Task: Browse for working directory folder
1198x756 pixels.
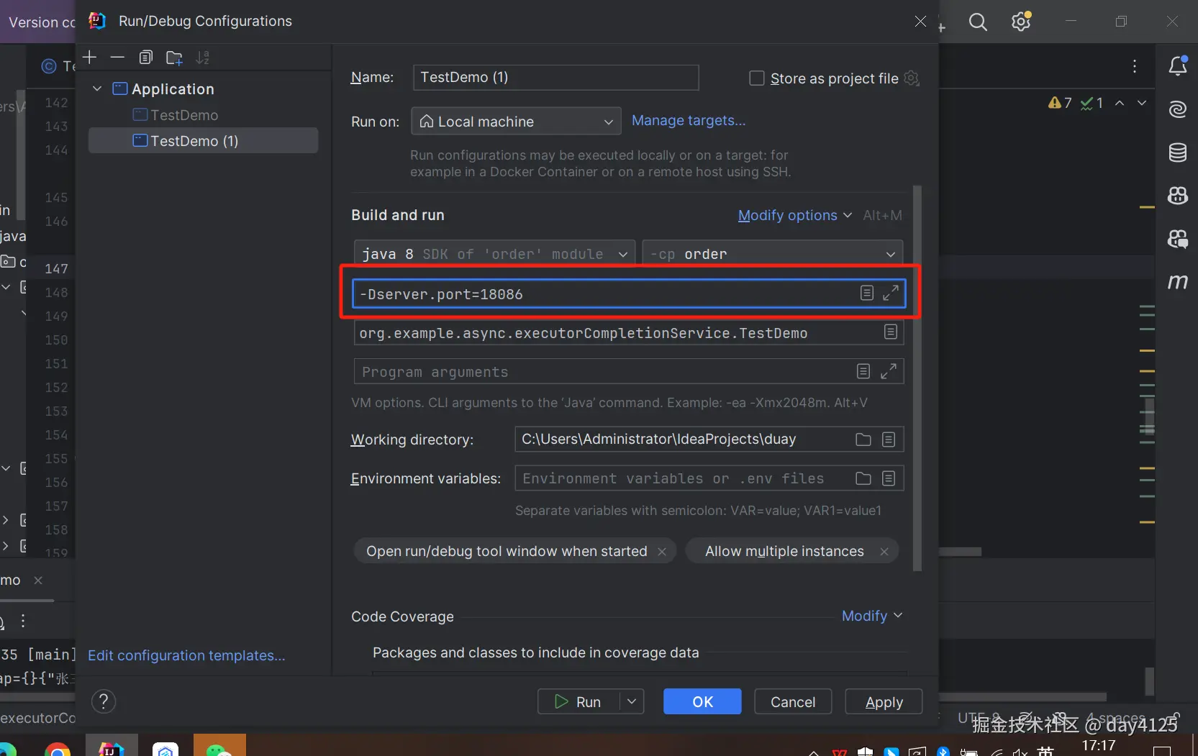Action: pos(863,440)
